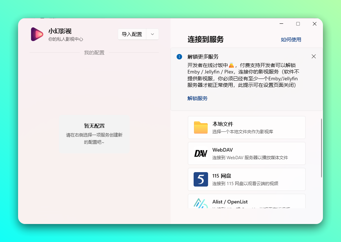Viewport: 341px width, 242px height.
Task: Click the 你的私人影视中心 subtitle
Action: tap(66, 39)
